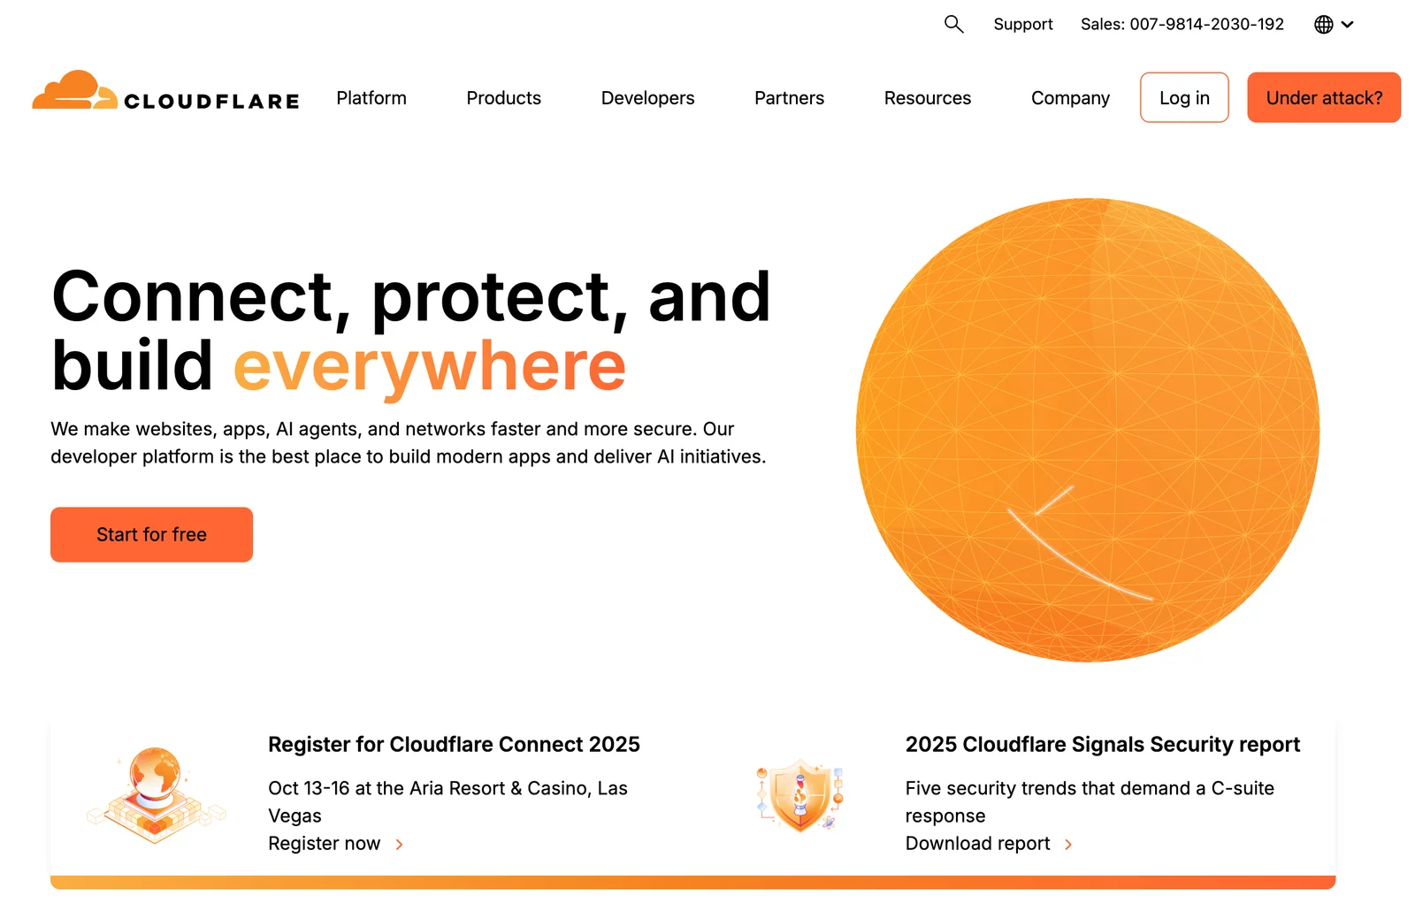Click arrow icon beside Register now

tap(400, 845)
